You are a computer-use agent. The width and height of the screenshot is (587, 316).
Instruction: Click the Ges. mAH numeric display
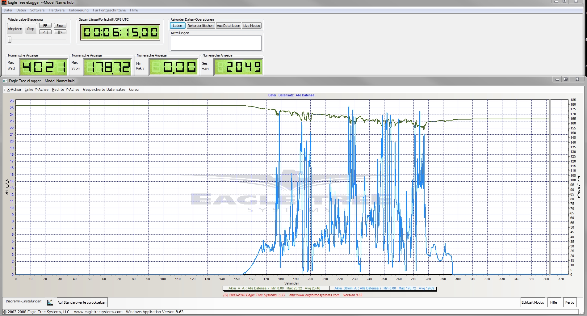click(238, 67)
